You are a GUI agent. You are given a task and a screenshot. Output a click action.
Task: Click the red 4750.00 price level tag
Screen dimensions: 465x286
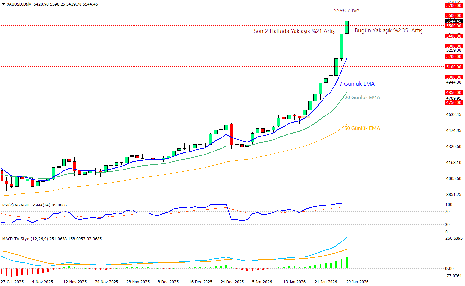pos(454,103)
